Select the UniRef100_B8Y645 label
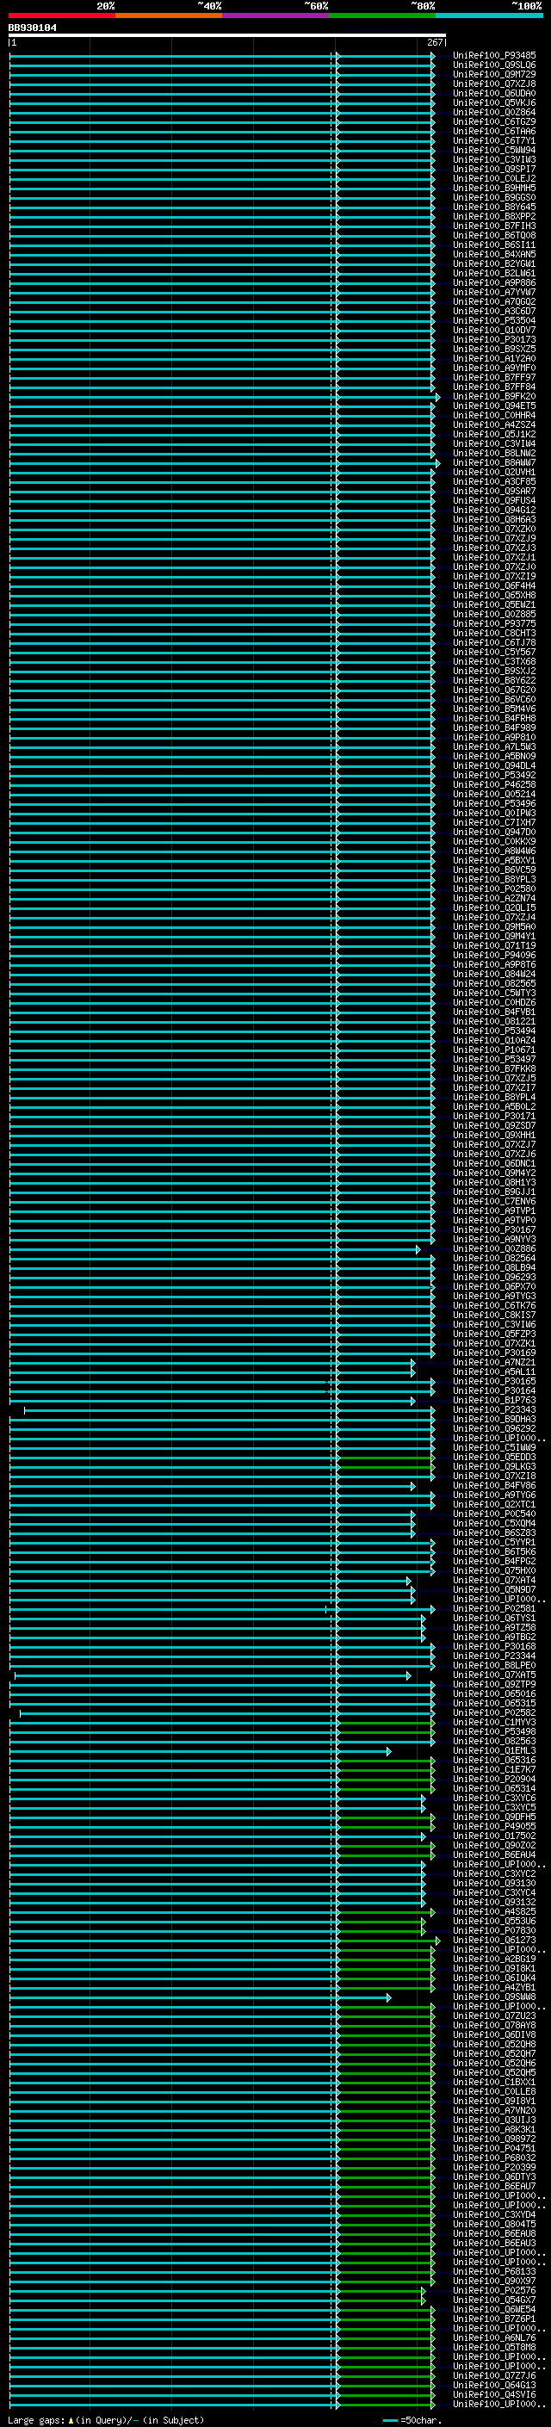The image size is (551, 2427). click(494, 207)
